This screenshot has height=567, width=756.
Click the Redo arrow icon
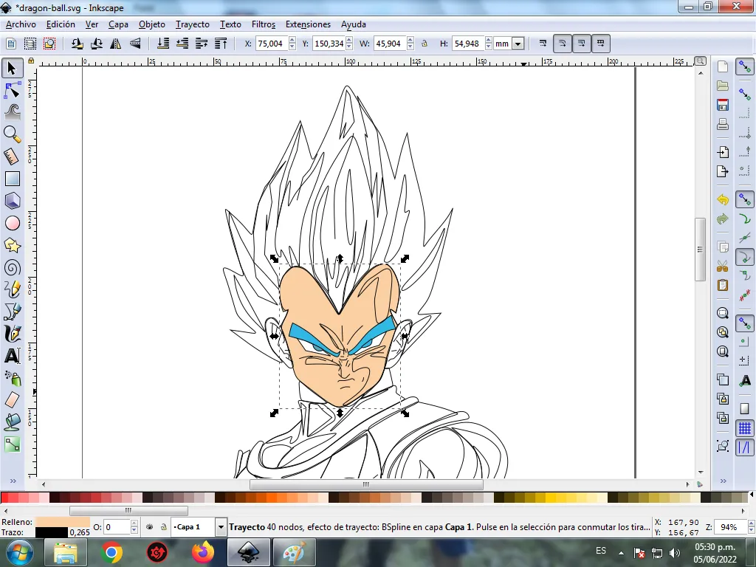pos(722,219)
